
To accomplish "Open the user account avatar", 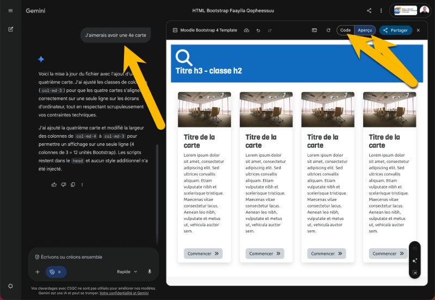I will (x=424, y=10).
